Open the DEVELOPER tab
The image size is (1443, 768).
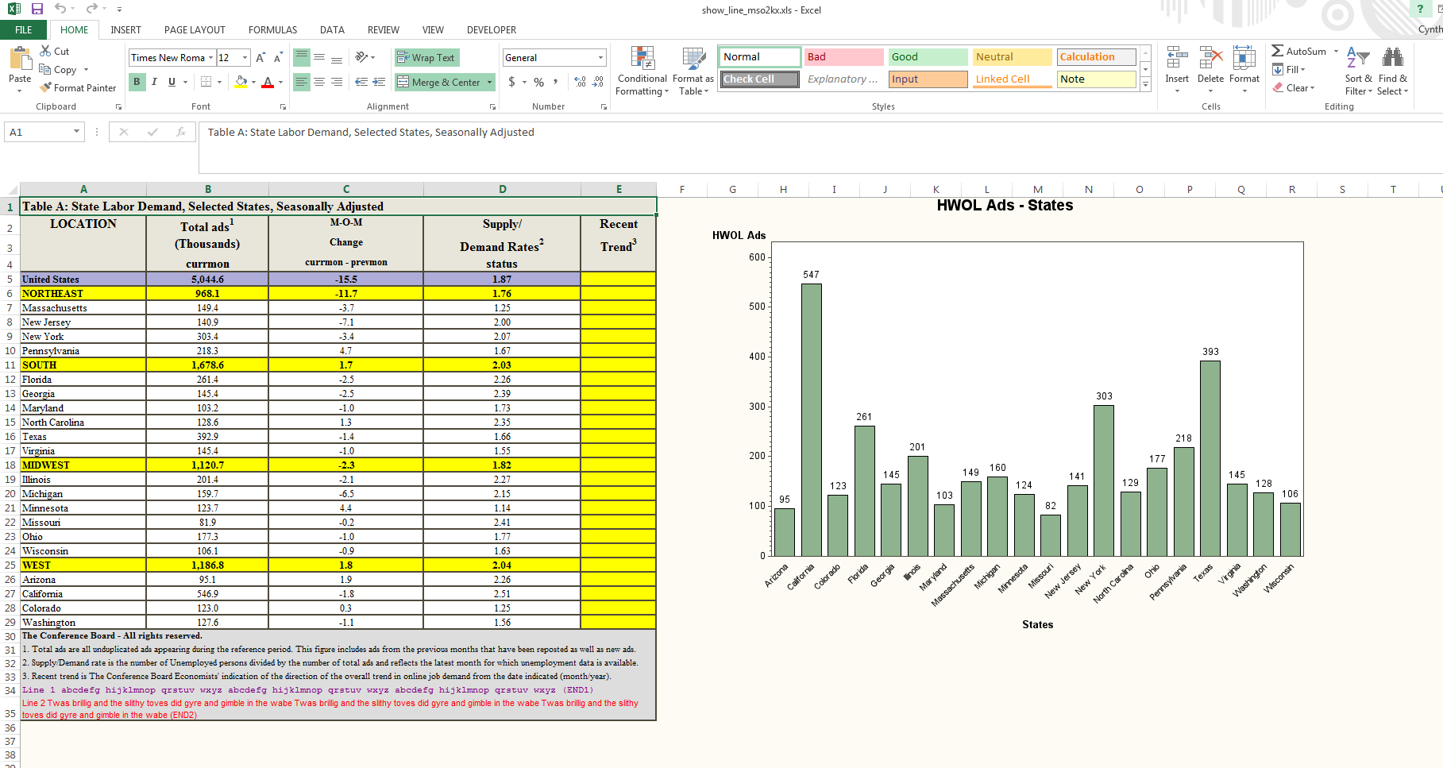tap(492, 29)
